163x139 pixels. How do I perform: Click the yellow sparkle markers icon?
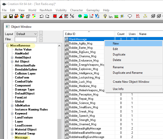(x=145, y=16)
